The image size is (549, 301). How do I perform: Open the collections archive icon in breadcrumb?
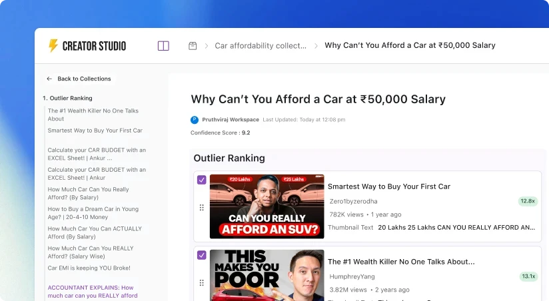[x=193, y=46]
